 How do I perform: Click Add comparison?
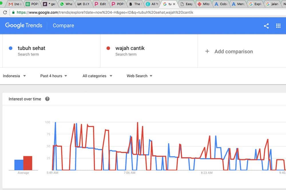click(233, 52)
